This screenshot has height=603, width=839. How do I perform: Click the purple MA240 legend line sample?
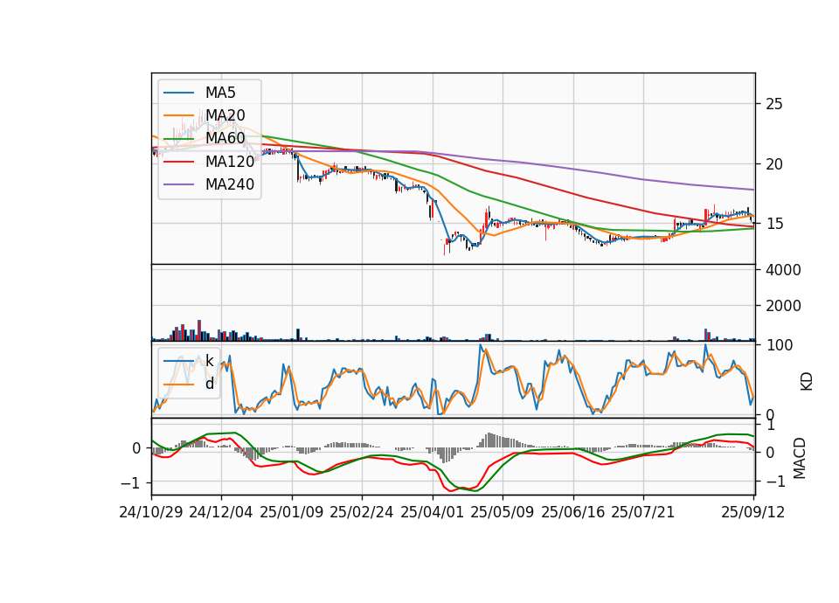(178, 184)
